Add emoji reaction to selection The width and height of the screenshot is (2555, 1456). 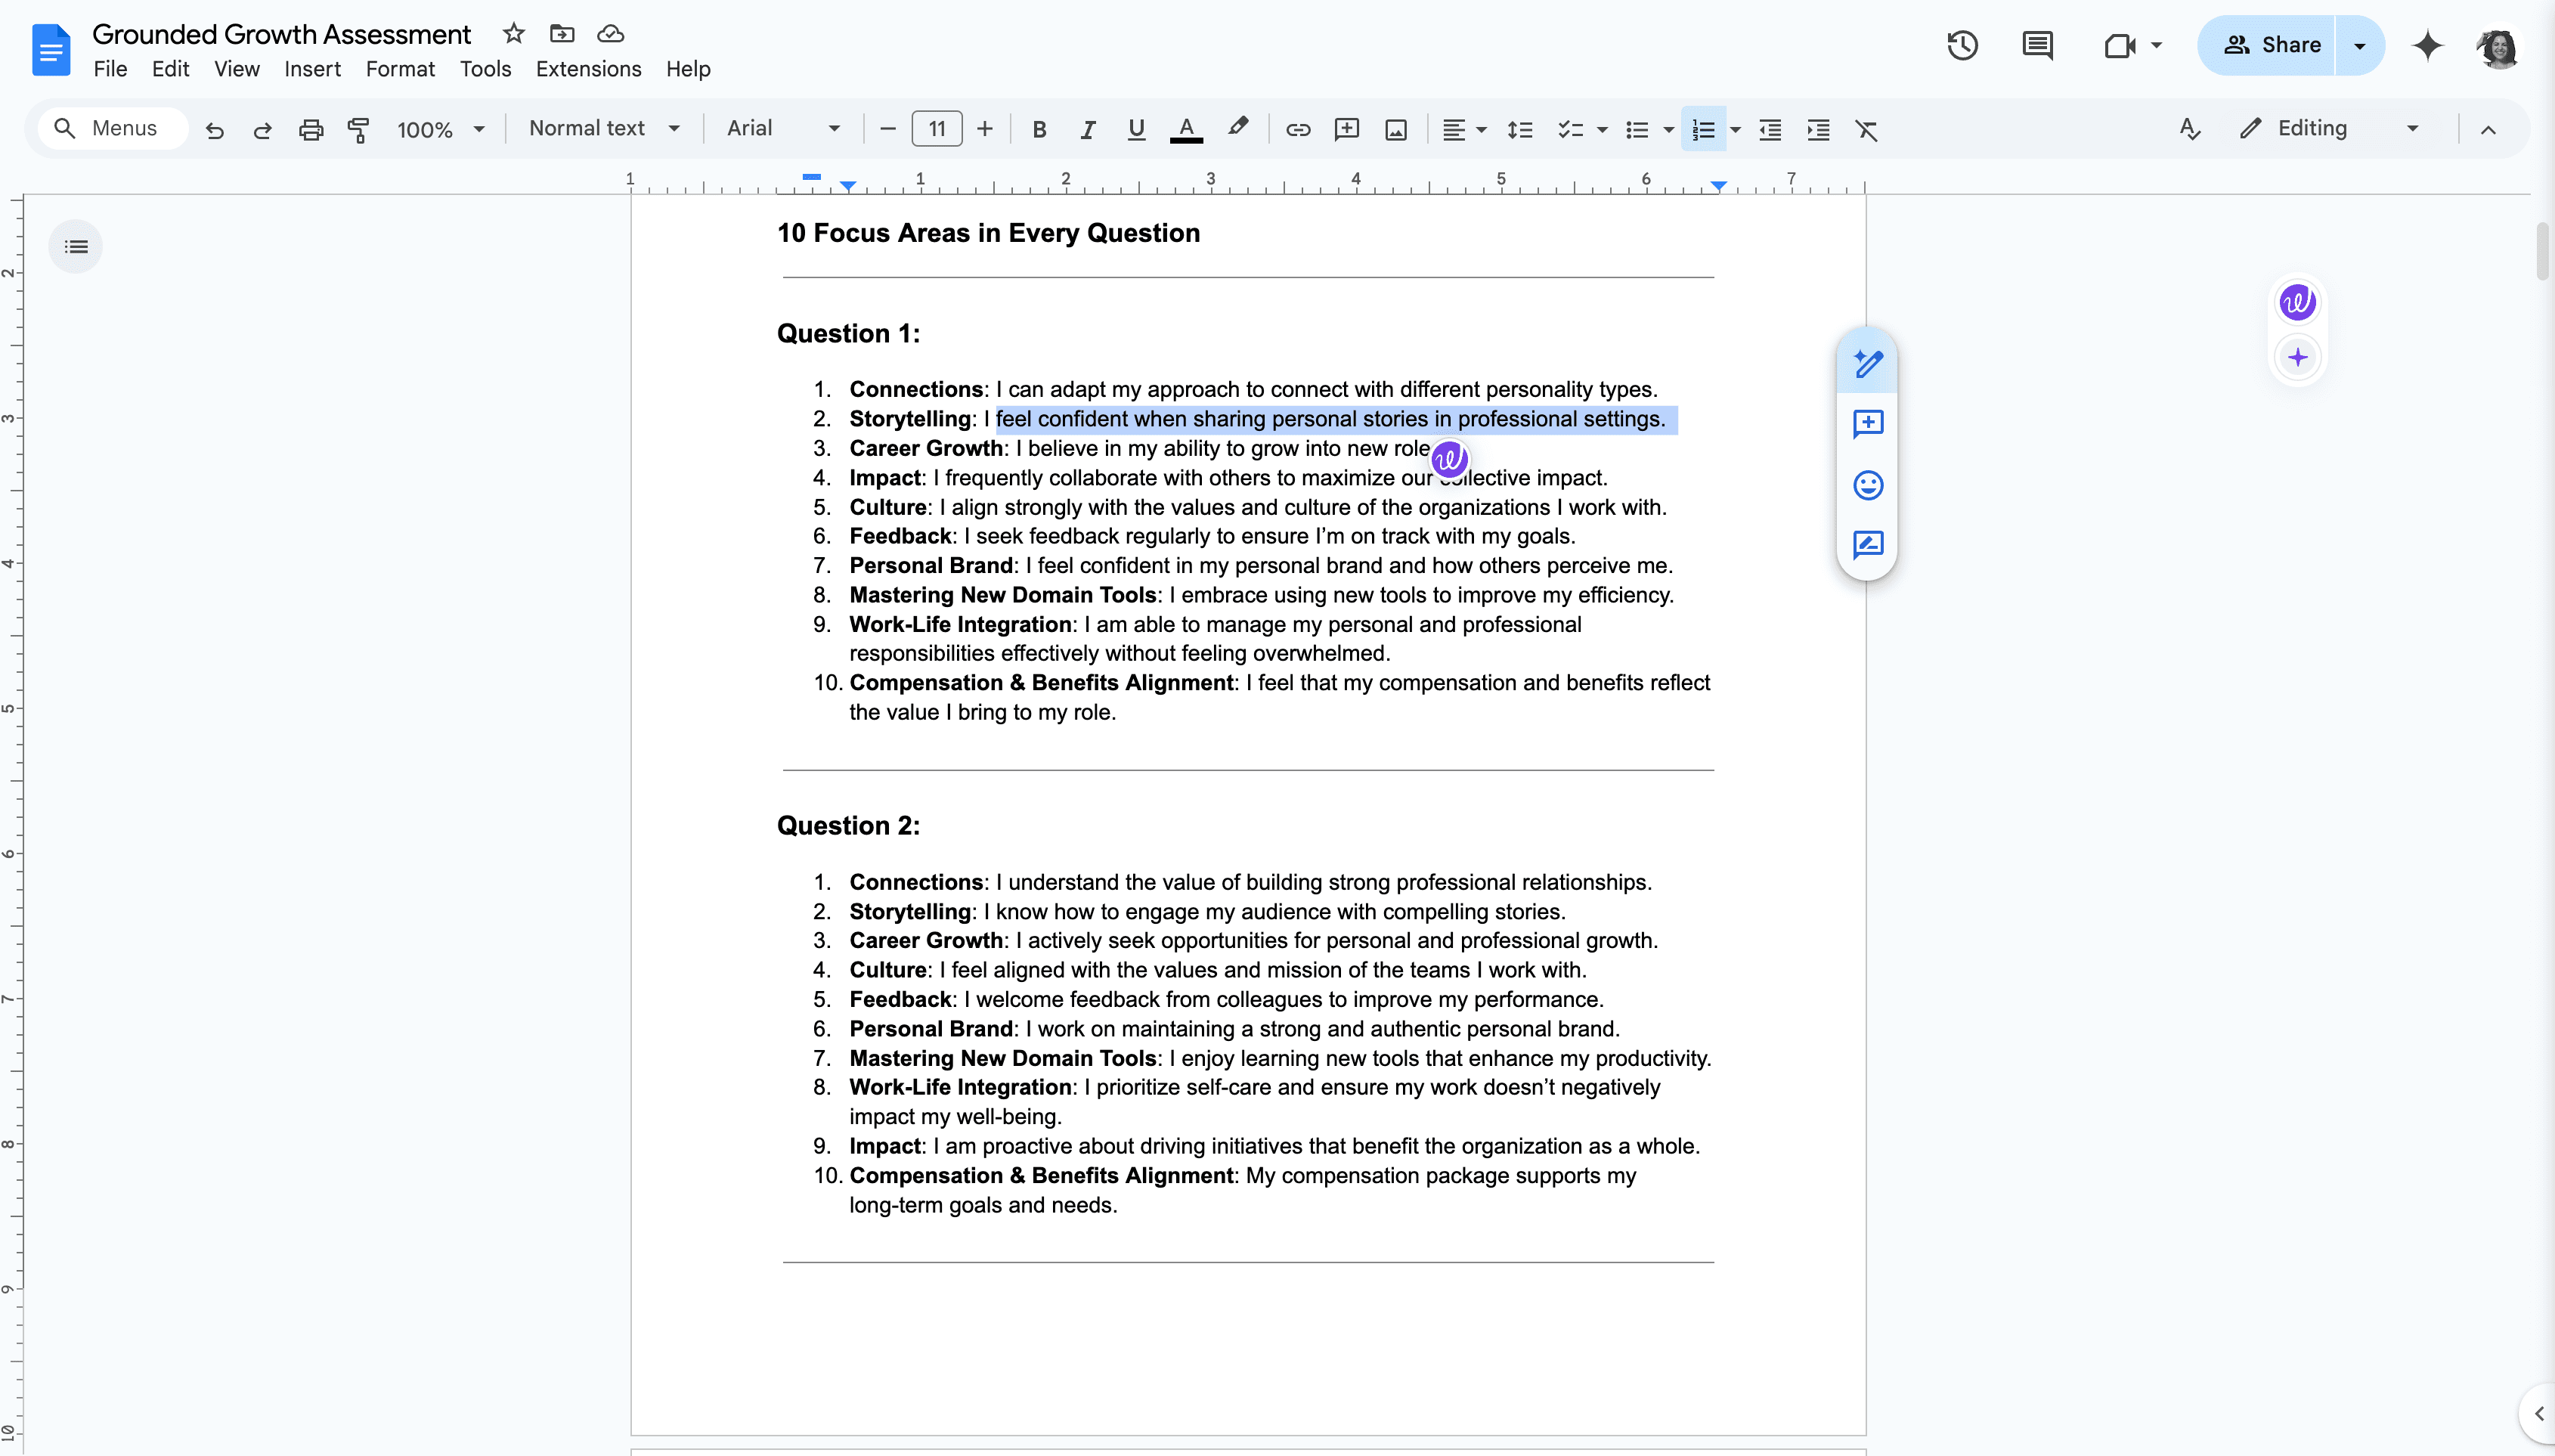(1867, 485)
